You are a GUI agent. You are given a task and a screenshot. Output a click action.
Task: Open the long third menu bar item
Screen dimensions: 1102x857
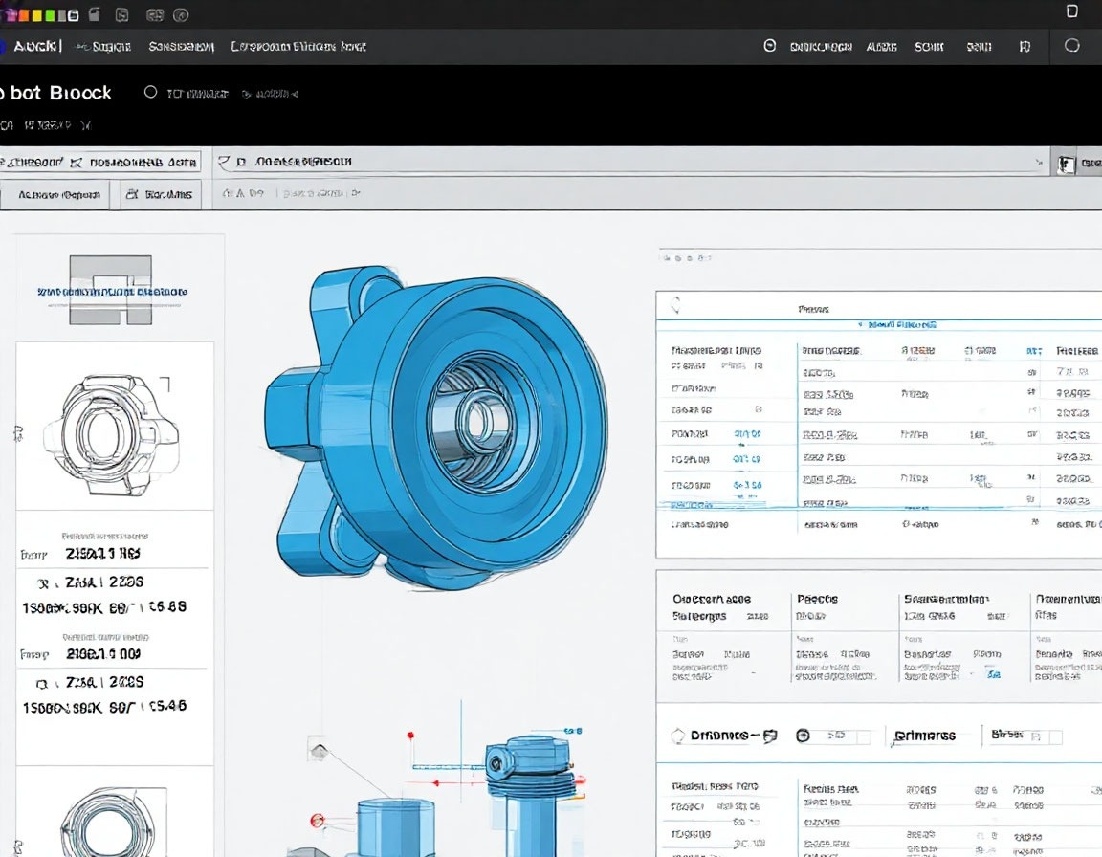point(298,46)
